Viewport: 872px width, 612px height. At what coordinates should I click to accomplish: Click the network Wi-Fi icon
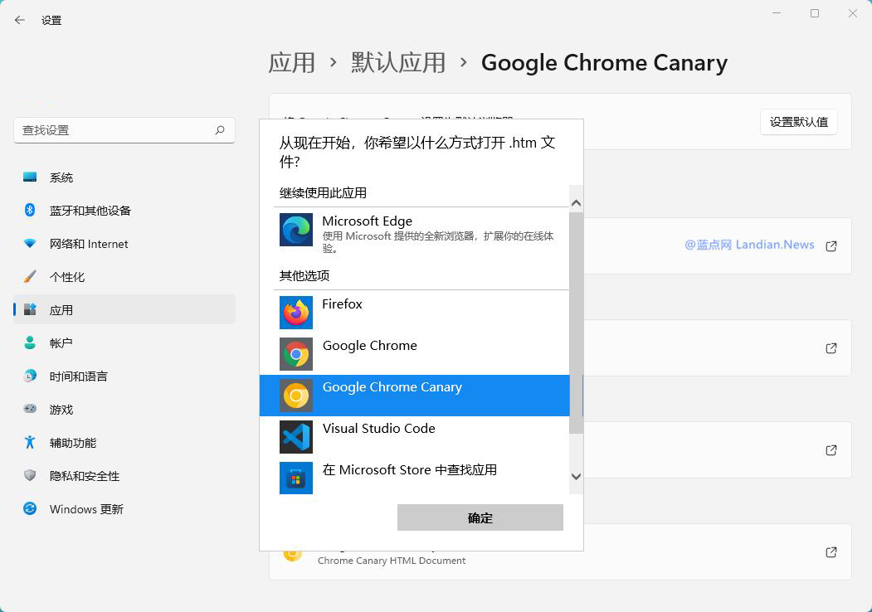tap(30, 244)
